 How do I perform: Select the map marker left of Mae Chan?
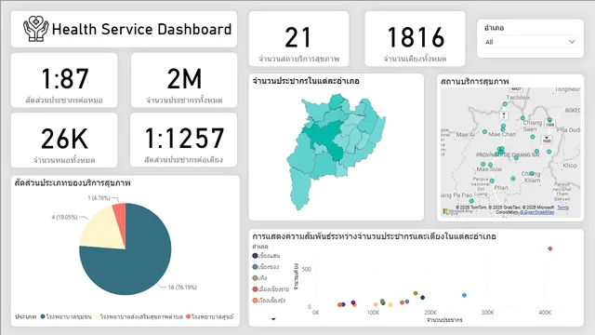coord(484,132)
